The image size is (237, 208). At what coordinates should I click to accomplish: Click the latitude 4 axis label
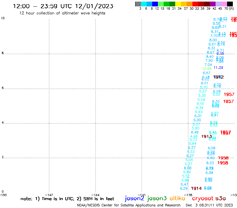[3, 123]
